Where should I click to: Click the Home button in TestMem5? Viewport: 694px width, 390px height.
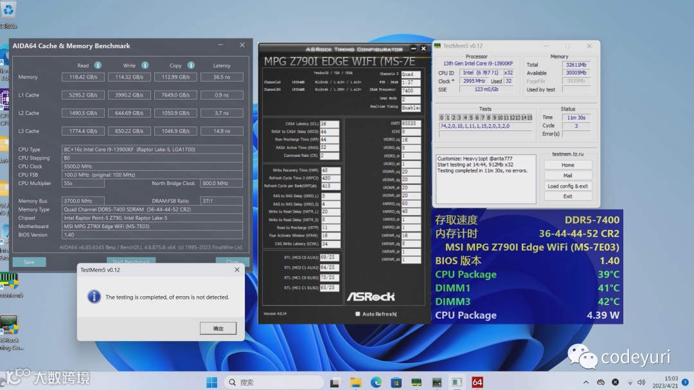567,165
